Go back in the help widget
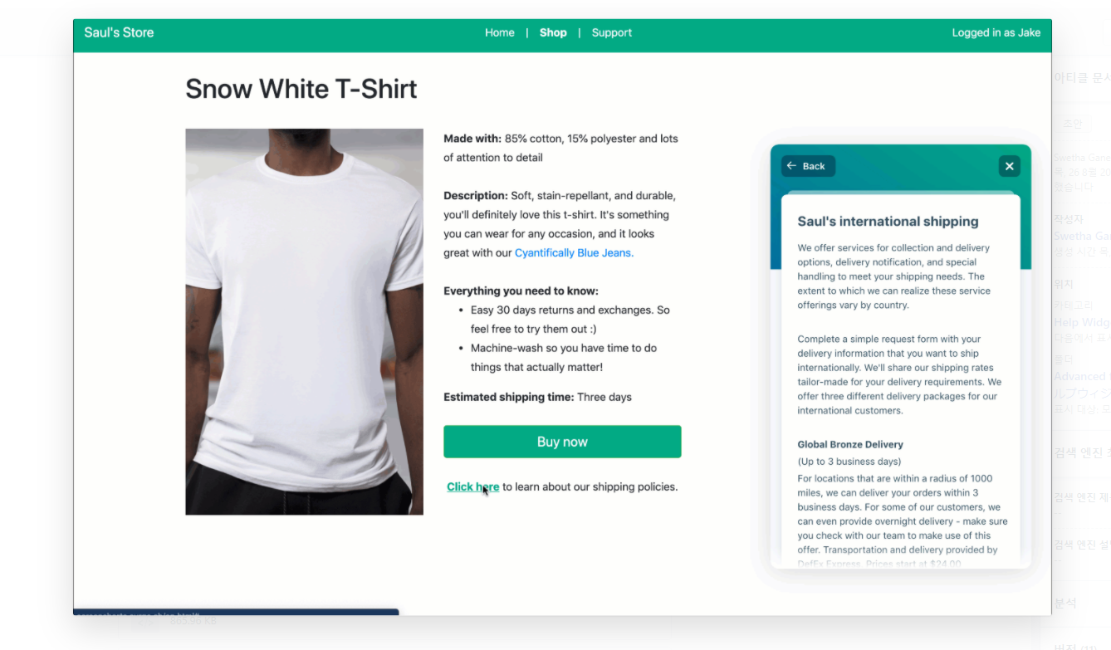Image resolution: width=1111 pixels, height=650 pixels. [x=808, y=166]
